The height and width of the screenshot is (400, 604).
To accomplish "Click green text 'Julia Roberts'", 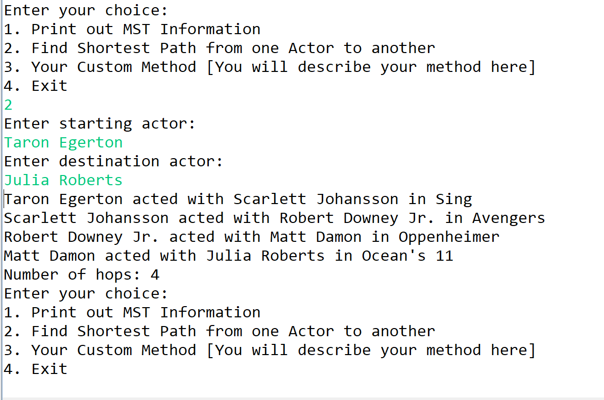I will 63,180.
